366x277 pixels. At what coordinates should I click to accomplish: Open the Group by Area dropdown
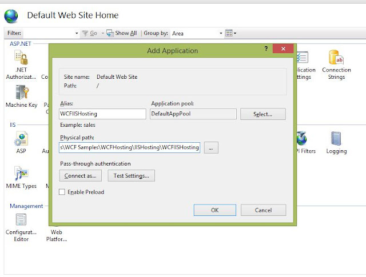221,33
